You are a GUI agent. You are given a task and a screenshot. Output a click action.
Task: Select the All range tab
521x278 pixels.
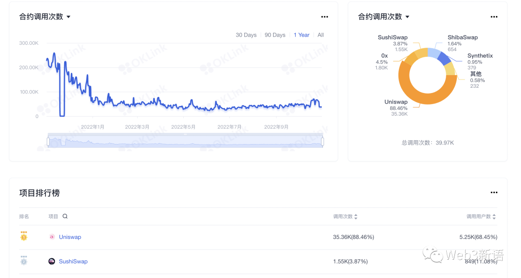(321, 35)
